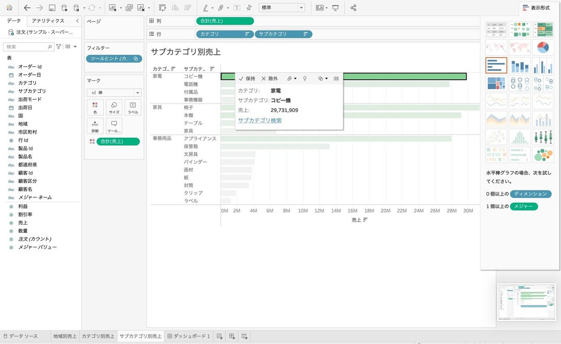The height and width of the screenshot is (344, 561).
Task: Click sort icon on サブカテゴリ header
Action: pyautogui.click(x=212, y=68)
